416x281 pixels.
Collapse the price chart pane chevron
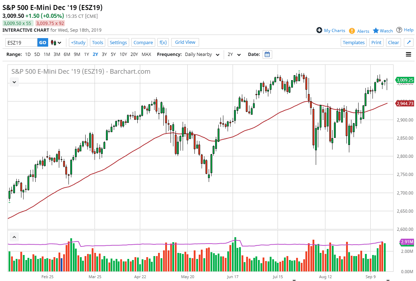click(x=14, y=82)
